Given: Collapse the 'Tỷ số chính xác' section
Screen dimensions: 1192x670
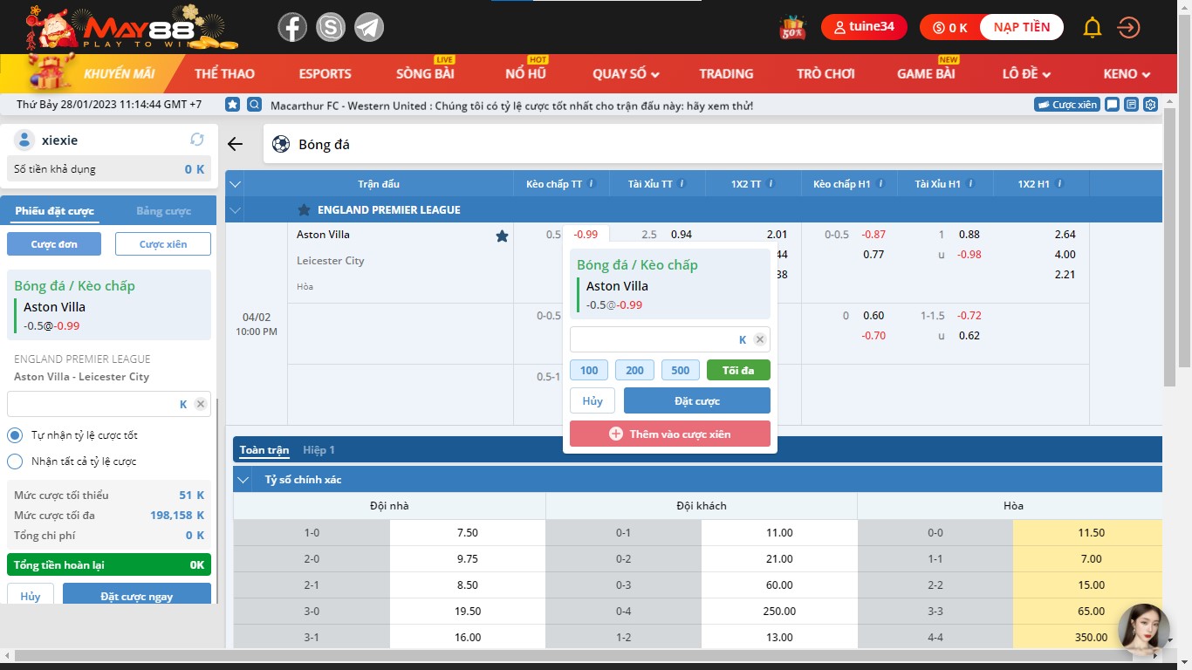Looking at the screenshot, I should 243,480.
